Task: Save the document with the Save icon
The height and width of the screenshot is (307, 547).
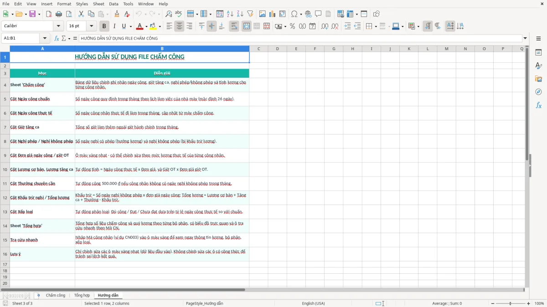Action: [x=32, y=14]
